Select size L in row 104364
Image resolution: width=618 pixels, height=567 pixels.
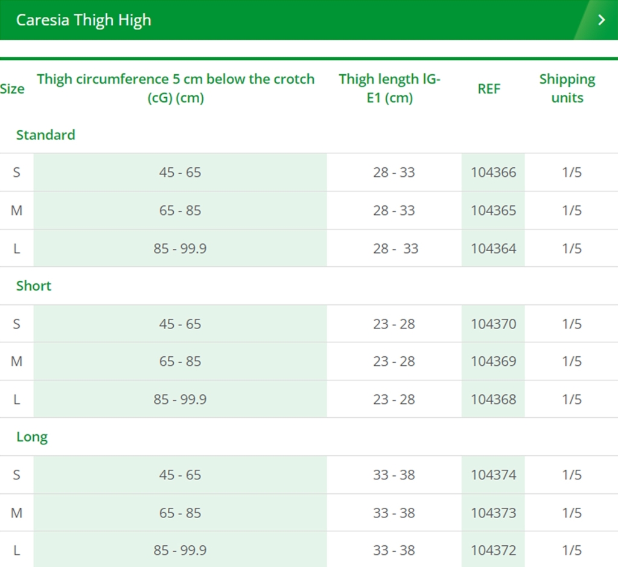[16, 248]
